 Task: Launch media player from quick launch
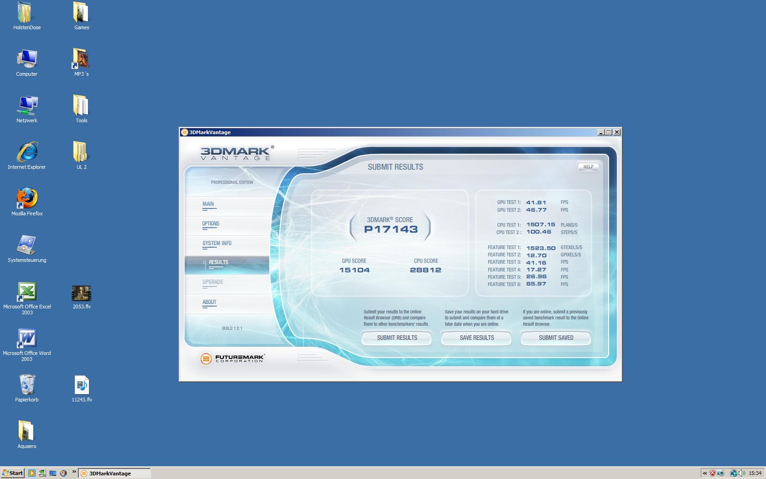(x=31, y=473)
